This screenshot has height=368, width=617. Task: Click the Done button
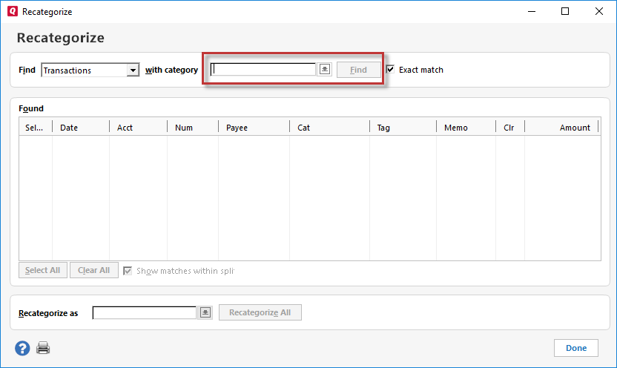point(575,348)
